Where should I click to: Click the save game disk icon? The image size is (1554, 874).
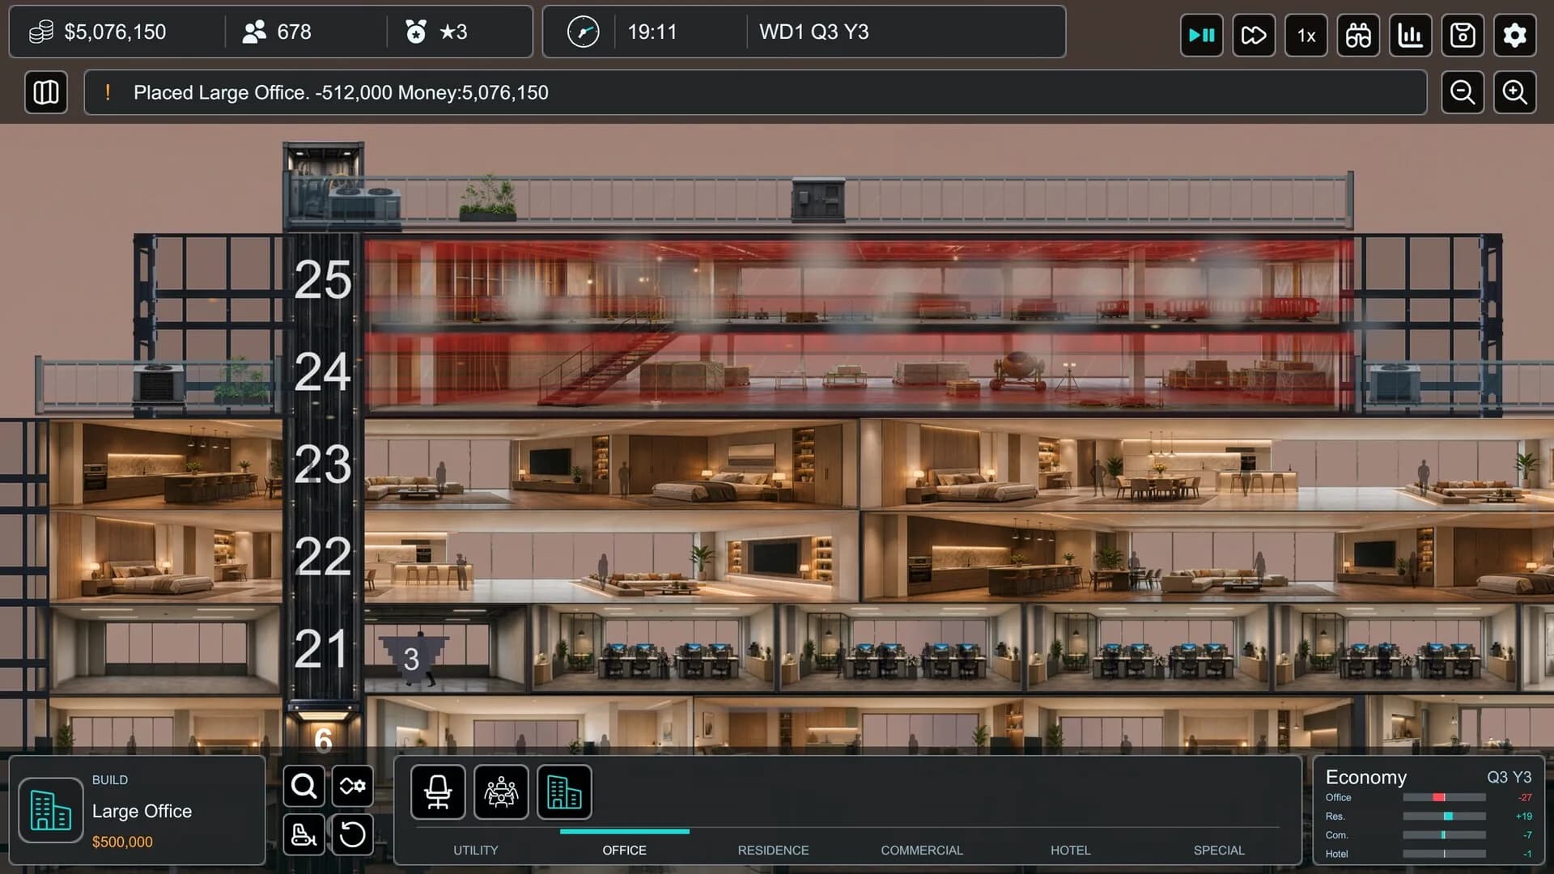click(1463, 35)
